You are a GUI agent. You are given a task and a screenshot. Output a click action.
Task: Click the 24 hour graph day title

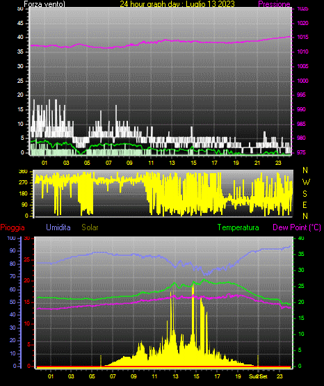177,4
